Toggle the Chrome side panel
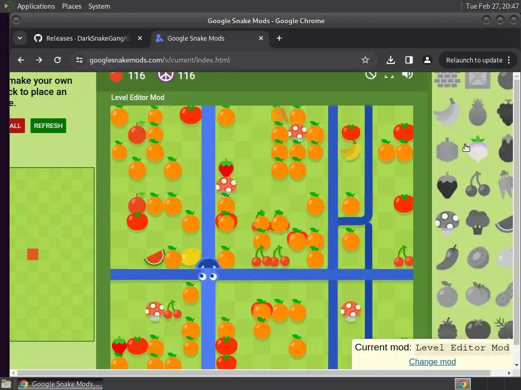 pos(409,60)
